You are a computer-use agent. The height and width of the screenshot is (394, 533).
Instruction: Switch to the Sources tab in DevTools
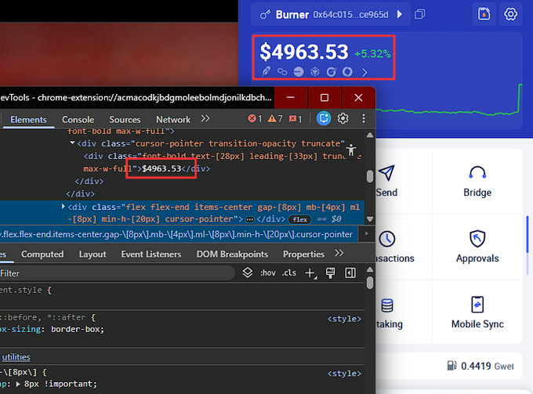(125, 120)
